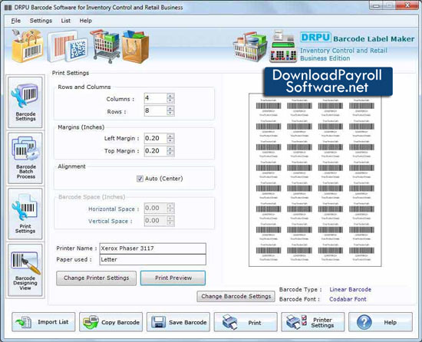Increase Top Margin with up arrow
Screen dimensions: 422x342
coord(170,149)
